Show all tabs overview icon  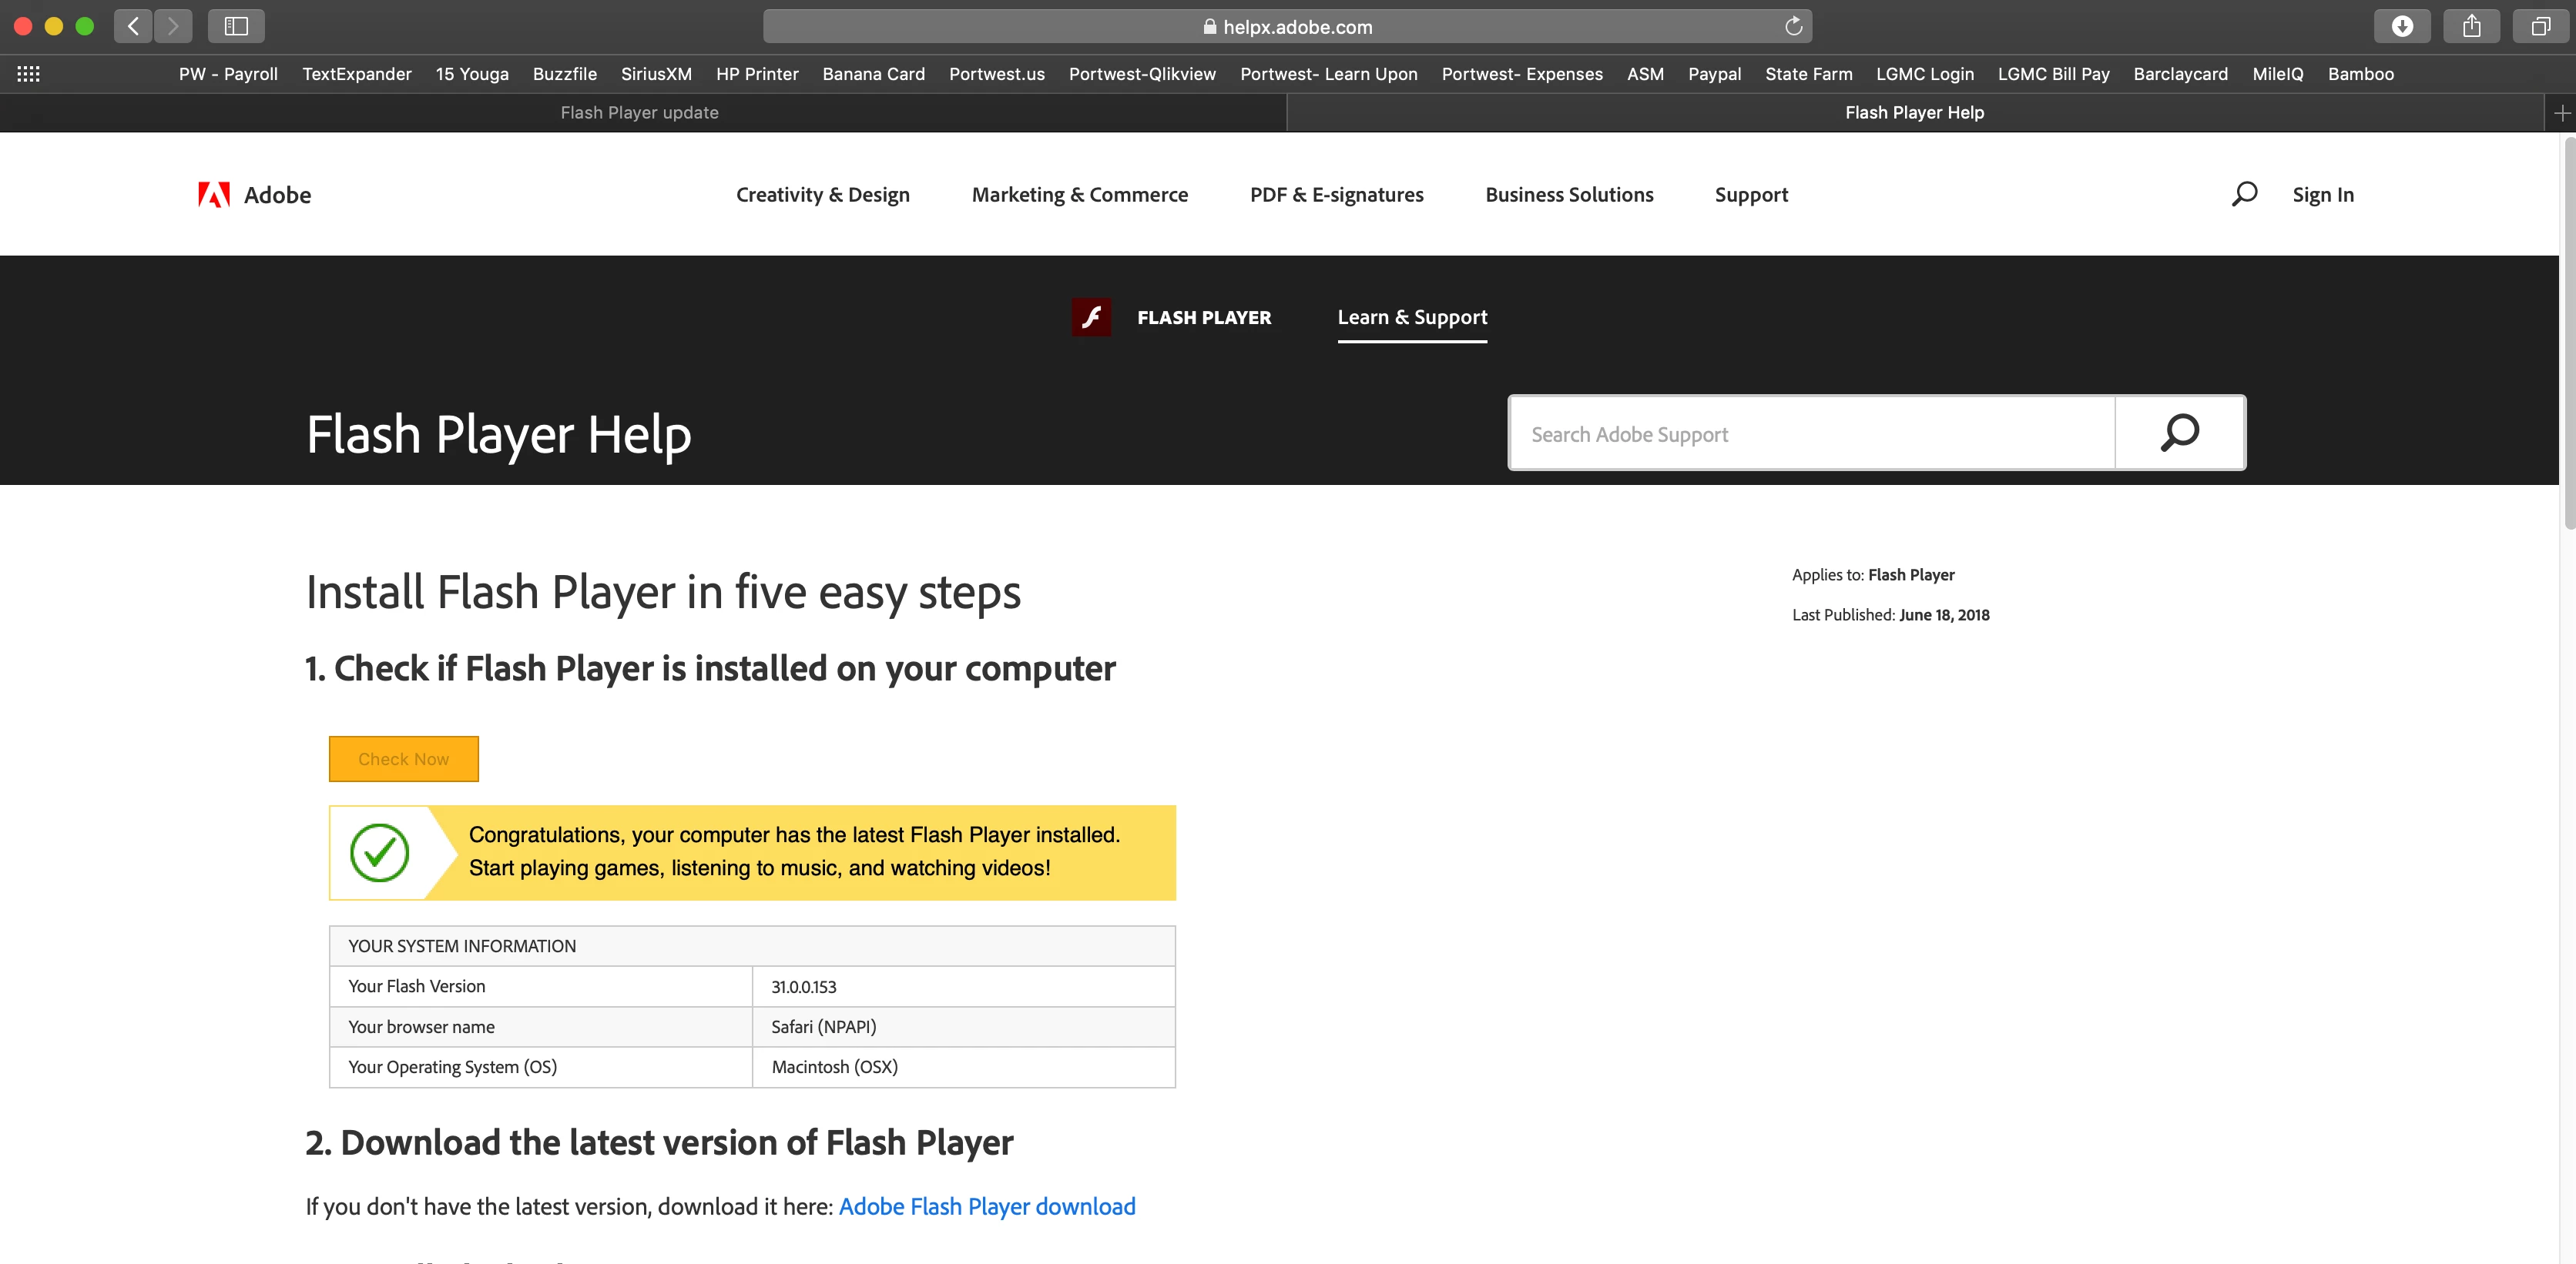pos(2540,26)
